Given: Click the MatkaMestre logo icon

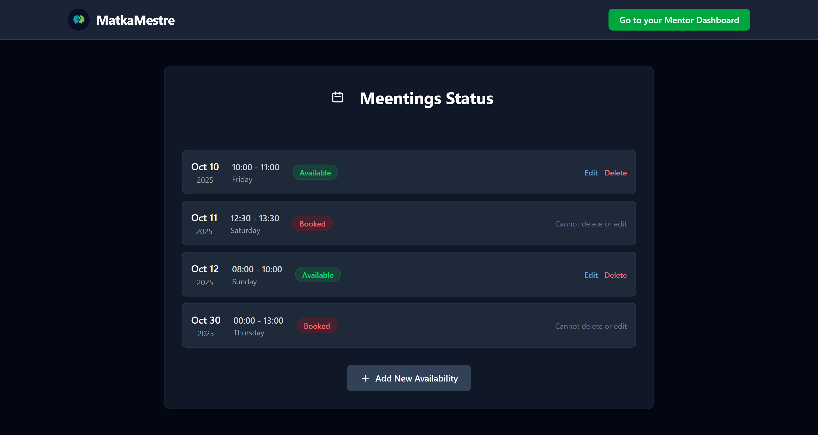Looking at the screenshot, I should 78,20.
